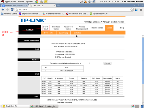The width and height of the screenshot is (144, 108).
Task: Select the Status menu tab
Action: point(109,28)
